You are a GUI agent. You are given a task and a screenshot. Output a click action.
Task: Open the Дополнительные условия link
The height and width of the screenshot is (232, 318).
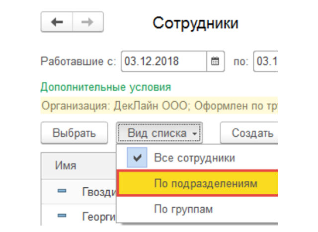pos(105,87)
